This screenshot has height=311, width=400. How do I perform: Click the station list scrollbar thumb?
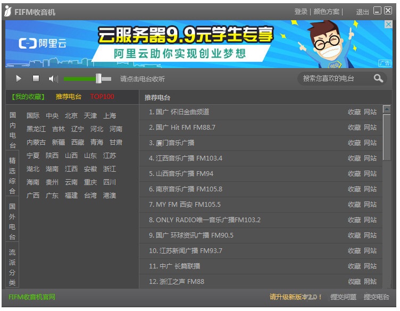click(387, 137)
